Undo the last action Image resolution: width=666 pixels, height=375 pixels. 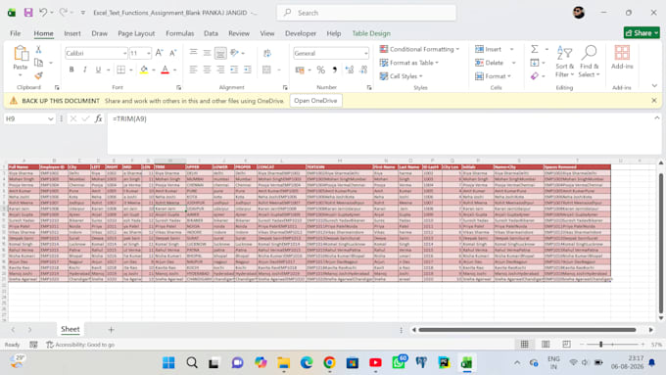(43, 13)
